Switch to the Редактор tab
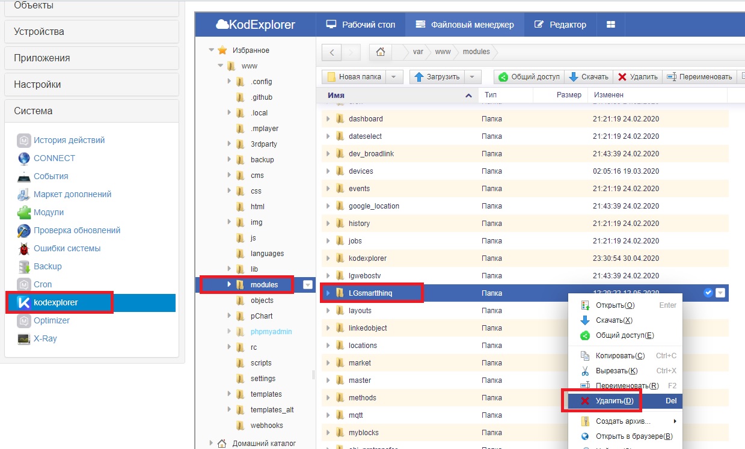745x449 pixels. click(x=560, y=25)
